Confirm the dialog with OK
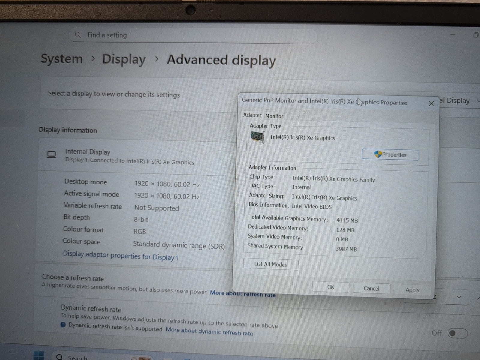Image resolution: width=480 pixels, height=360 pixels. pyautogui.click(x=331, y=287)
